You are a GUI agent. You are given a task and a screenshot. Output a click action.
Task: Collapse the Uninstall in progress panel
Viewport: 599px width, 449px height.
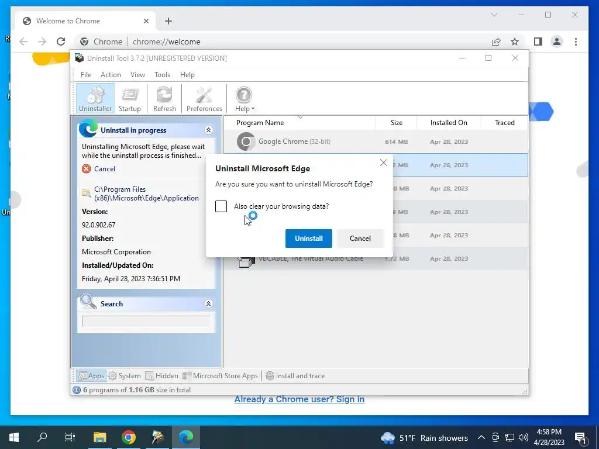coord(209,130)
